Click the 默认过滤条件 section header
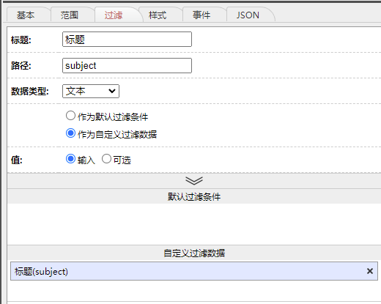Screen dimensions: 381x304 [x=194, y=196]
